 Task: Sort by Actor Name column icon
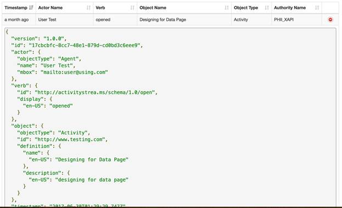pos(88,8)
